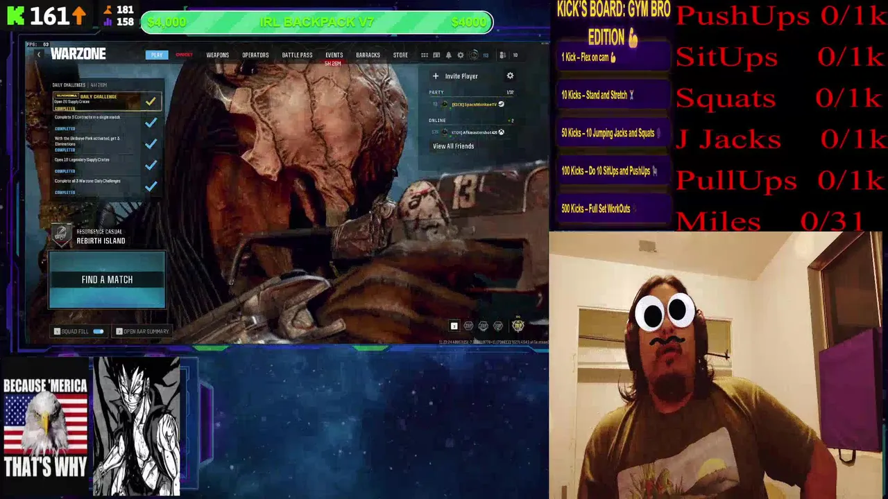
Task: Click the Miles 0/31 counter
Action: point(770,222)
